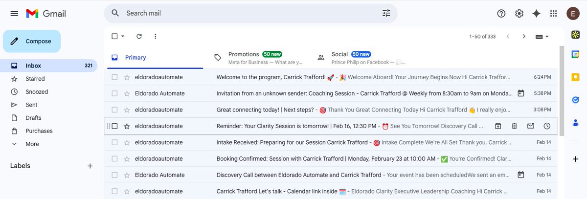Select the Invitation from unknown sender checkbox
The image size is (587, 199).
point(114,93)
